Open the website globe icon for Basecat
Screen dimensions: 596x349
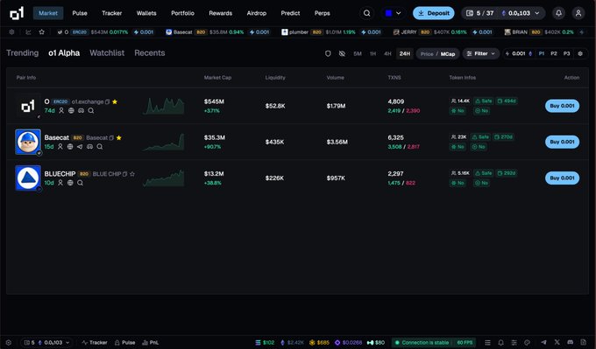point(70,146)
